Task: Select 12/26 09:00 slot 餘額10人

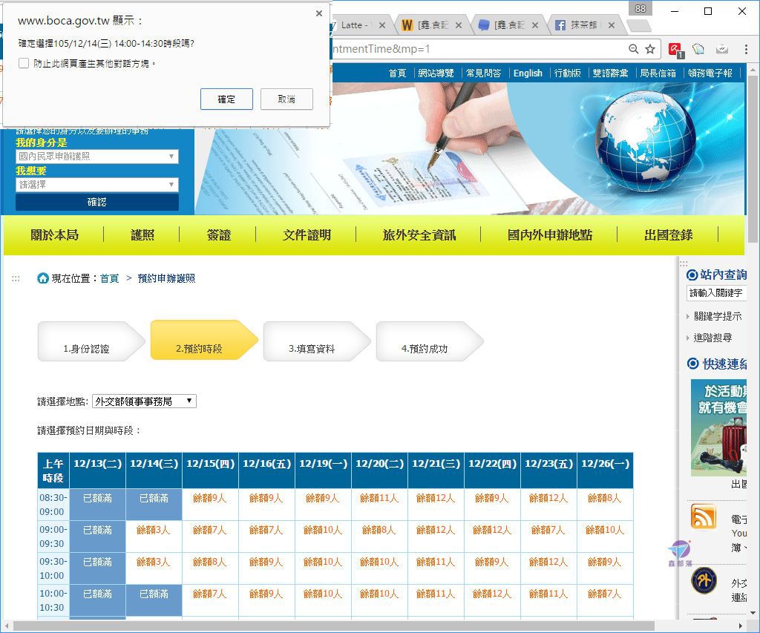Action: click(604, 531)
